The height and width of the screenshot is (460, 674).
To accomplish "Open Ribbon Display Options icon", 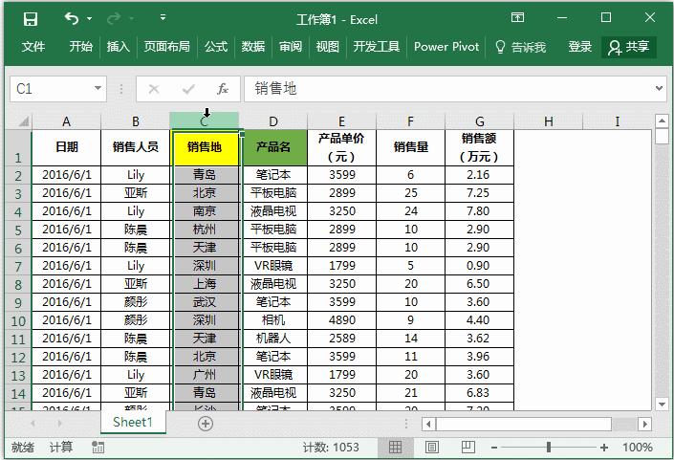I will 517,17.
